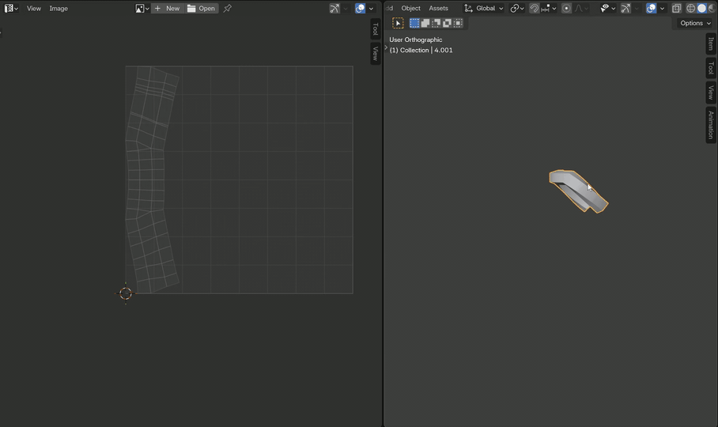718x427 pixels.
Task: Toggle the image pin icon
Action: tap(227, 8)
